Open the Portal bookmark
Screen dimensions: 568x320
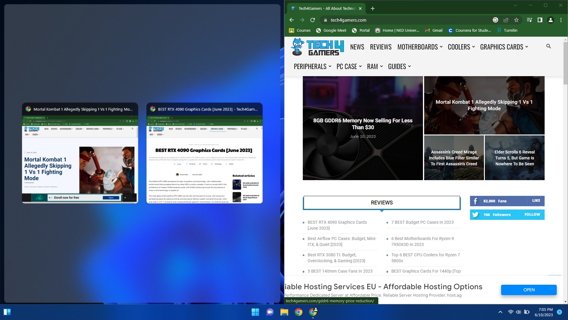361,30
